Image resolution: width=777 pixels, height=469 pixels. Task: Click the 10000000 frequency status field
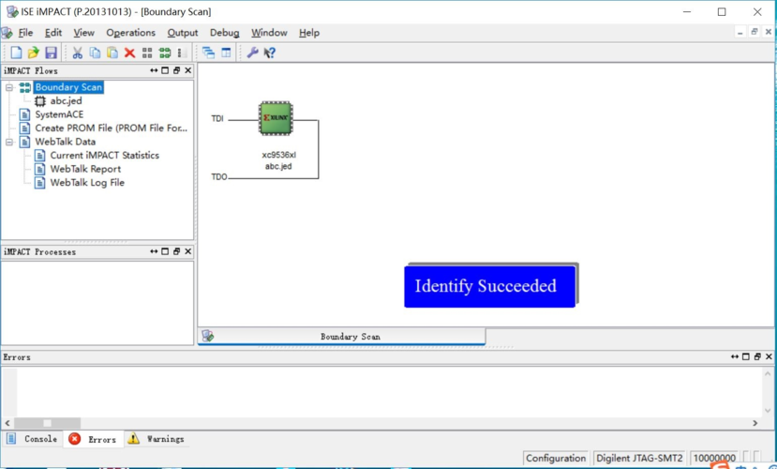pyautogui.click(x=714, y=458)
